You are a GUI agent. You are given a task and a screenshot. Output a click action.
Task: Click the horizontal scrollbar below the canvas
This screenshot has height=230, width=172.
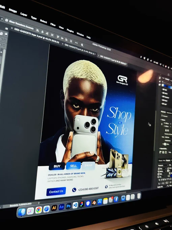pyautogui.click(x=104, y=195)
